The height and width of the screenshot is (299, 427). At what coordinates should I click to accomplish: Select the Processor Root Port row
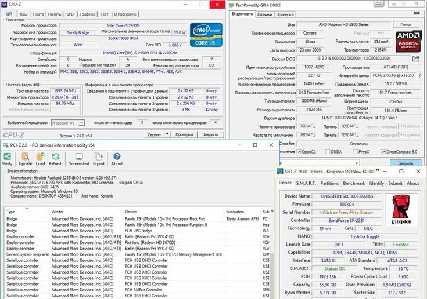(x=137, y=219)
